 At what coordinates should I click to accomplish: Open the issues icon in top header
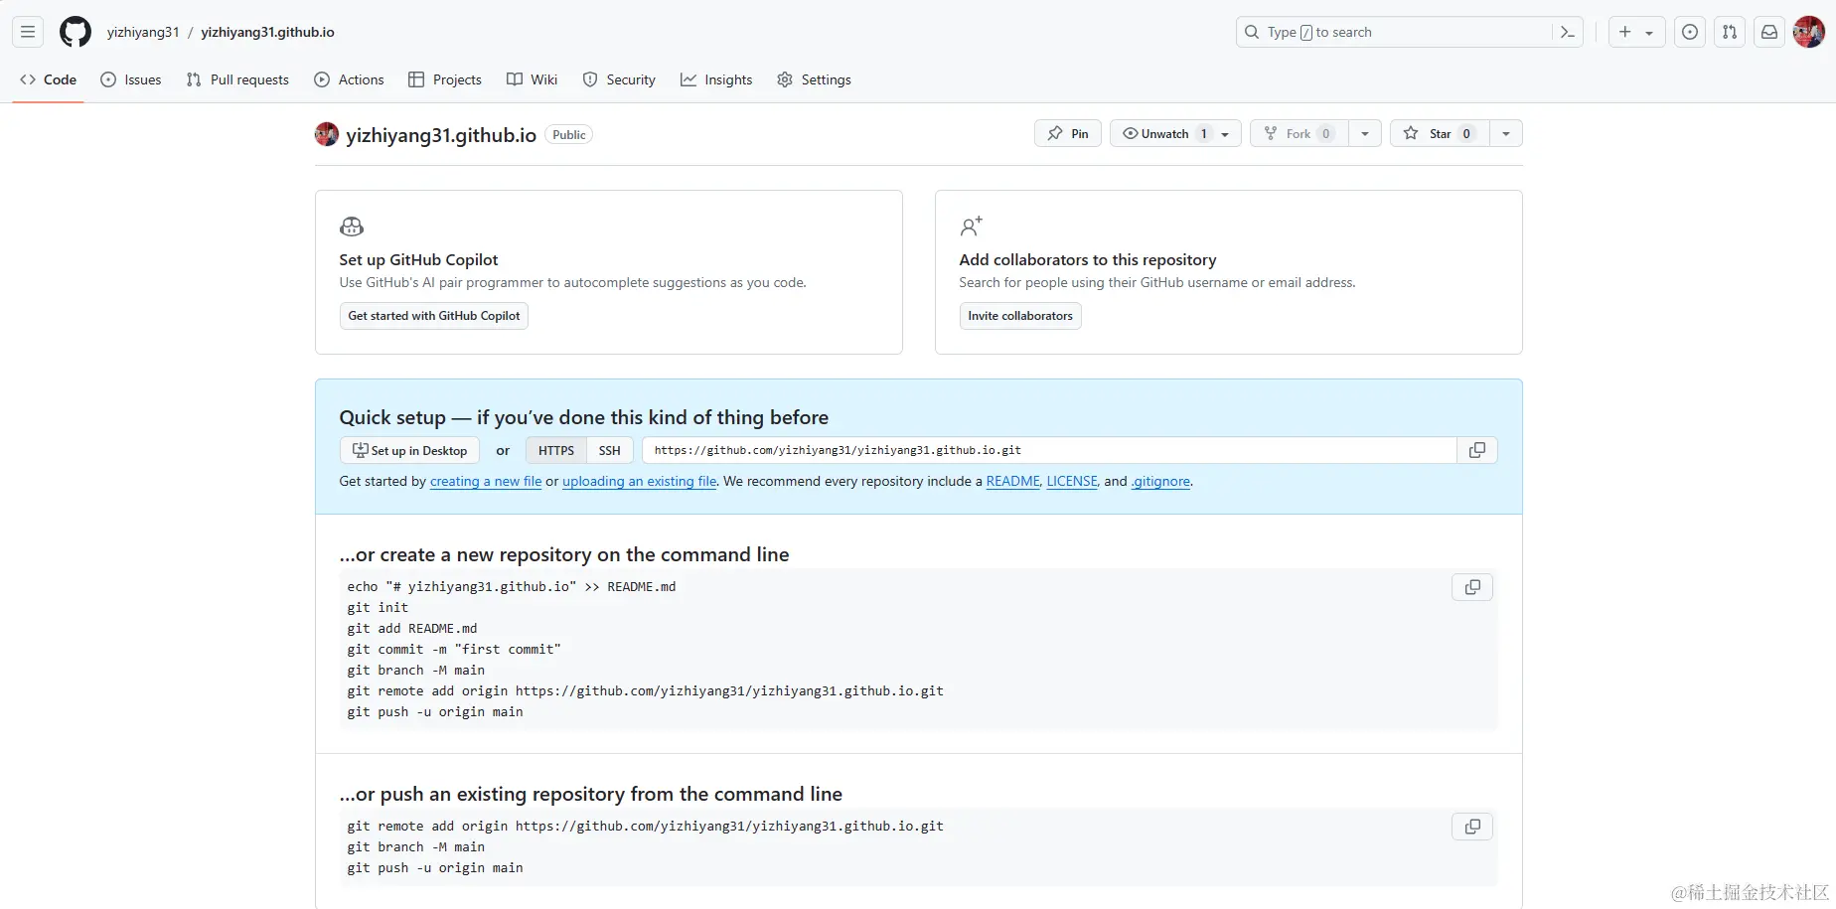pyautogui.click(x=1690, y=32)
